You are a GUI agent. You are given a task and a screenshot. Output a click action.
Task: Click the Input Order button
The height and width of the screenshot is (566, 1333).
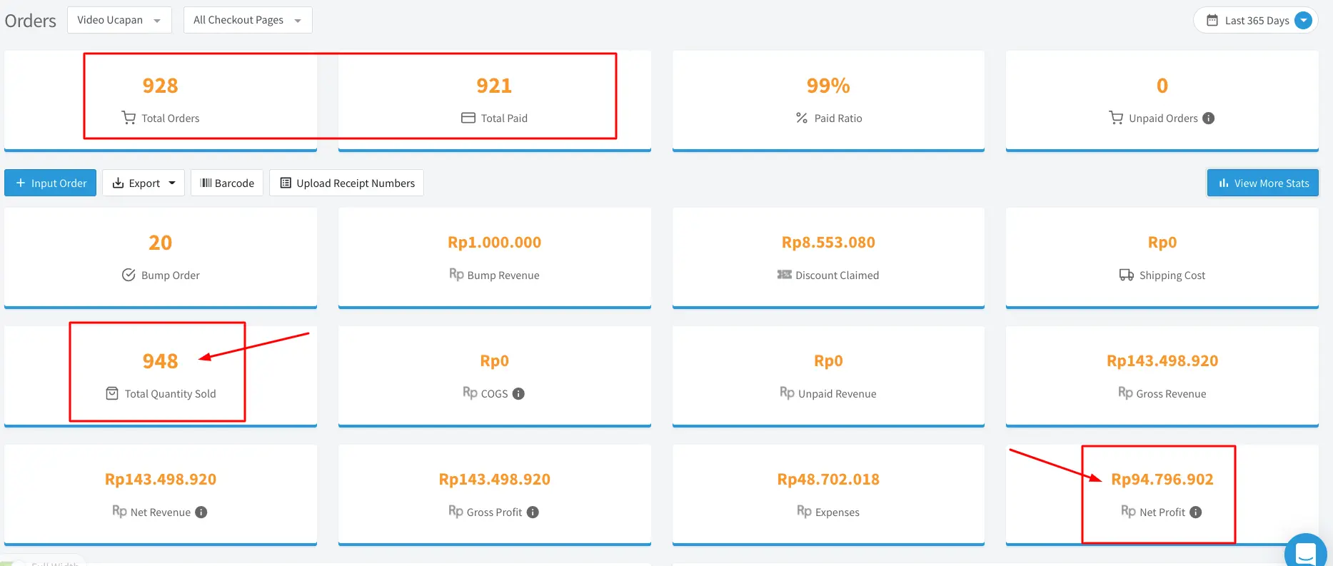(x=50, y=183)
